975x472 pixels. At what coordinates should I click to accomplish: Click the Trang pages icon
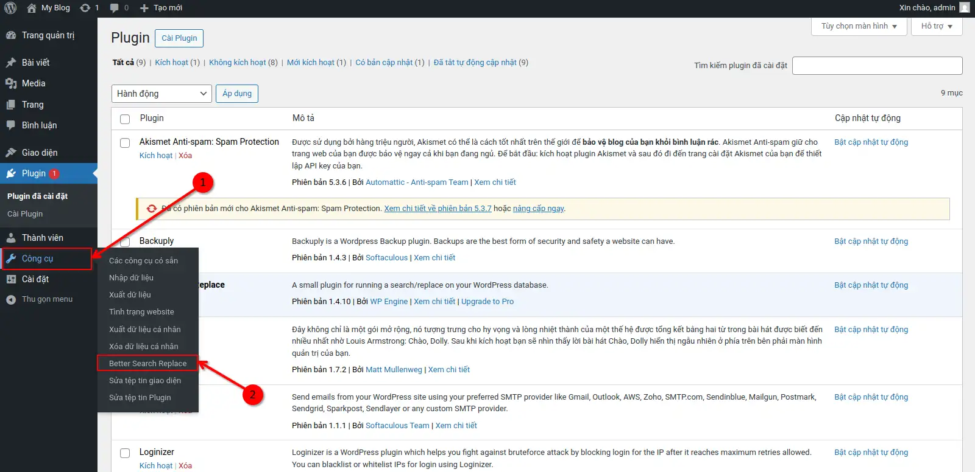click(x=11, y=105)
